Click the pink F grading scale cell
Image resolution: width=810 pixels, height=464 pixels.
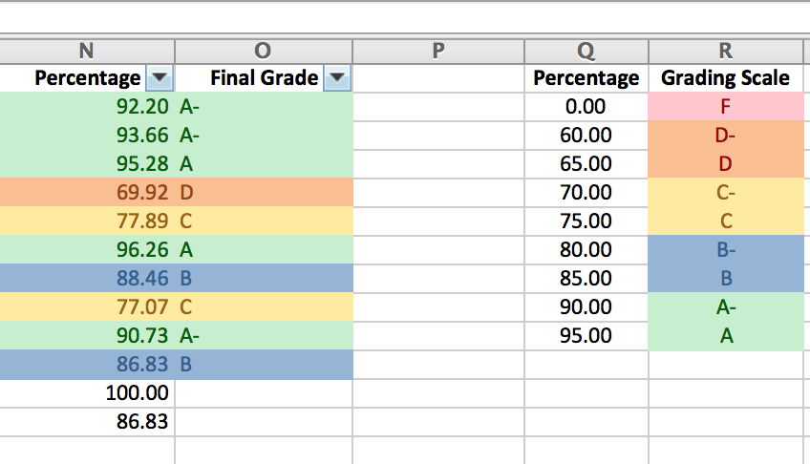(x=725, y=107)
